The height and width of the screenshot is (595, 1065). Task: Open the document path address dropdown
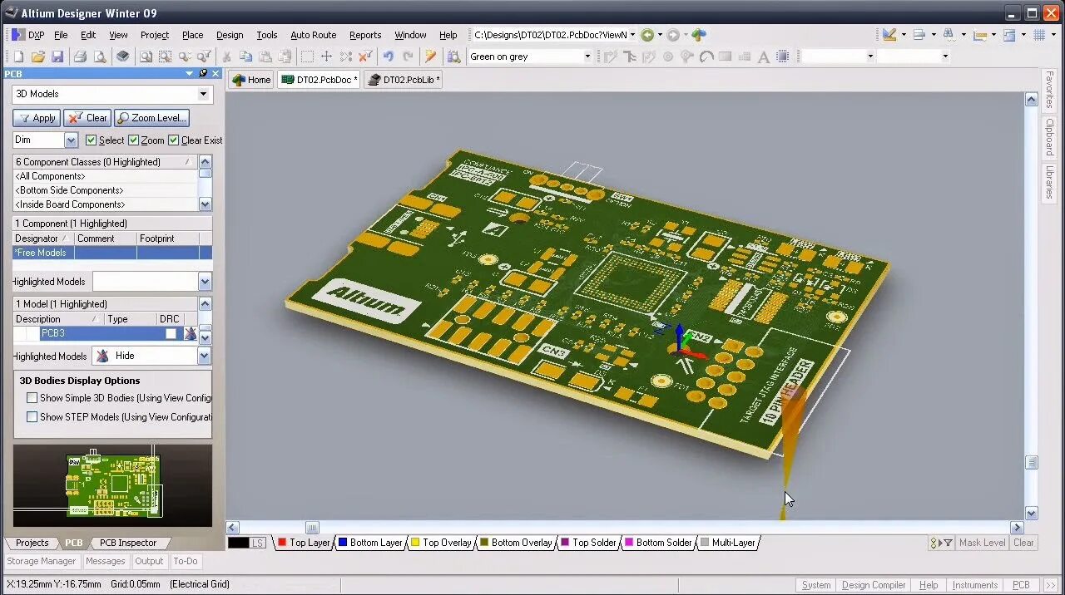point(633,35)
